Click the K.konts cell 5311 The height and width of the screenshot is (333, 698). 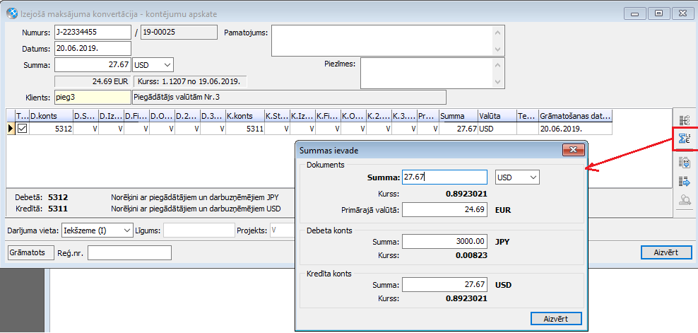click(245, 129)
